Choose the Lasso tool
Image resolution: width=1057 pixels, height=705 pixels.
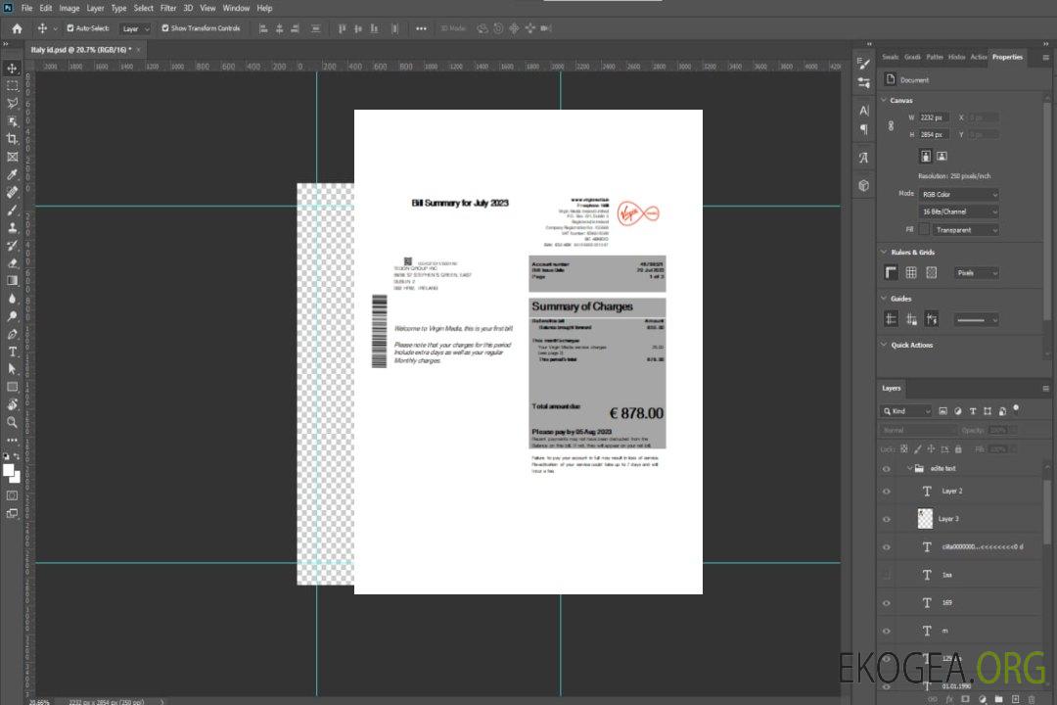click(x=13, y=103)
